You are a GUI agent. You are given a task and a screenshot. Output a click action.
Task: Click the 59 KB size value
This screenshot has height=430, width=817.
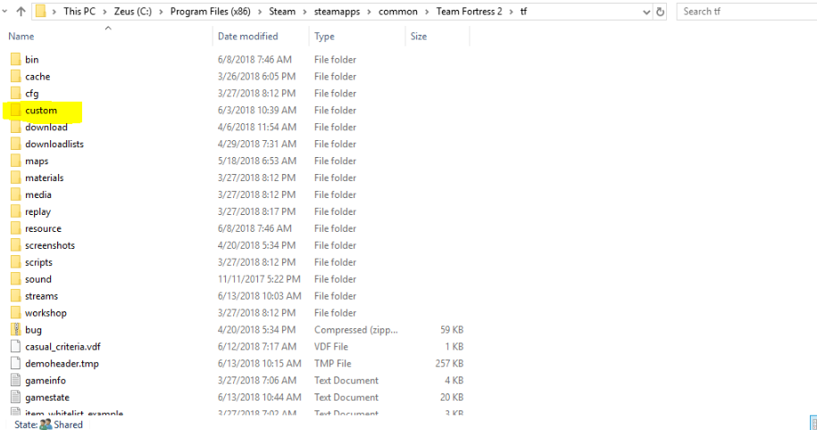click(452, 329)
